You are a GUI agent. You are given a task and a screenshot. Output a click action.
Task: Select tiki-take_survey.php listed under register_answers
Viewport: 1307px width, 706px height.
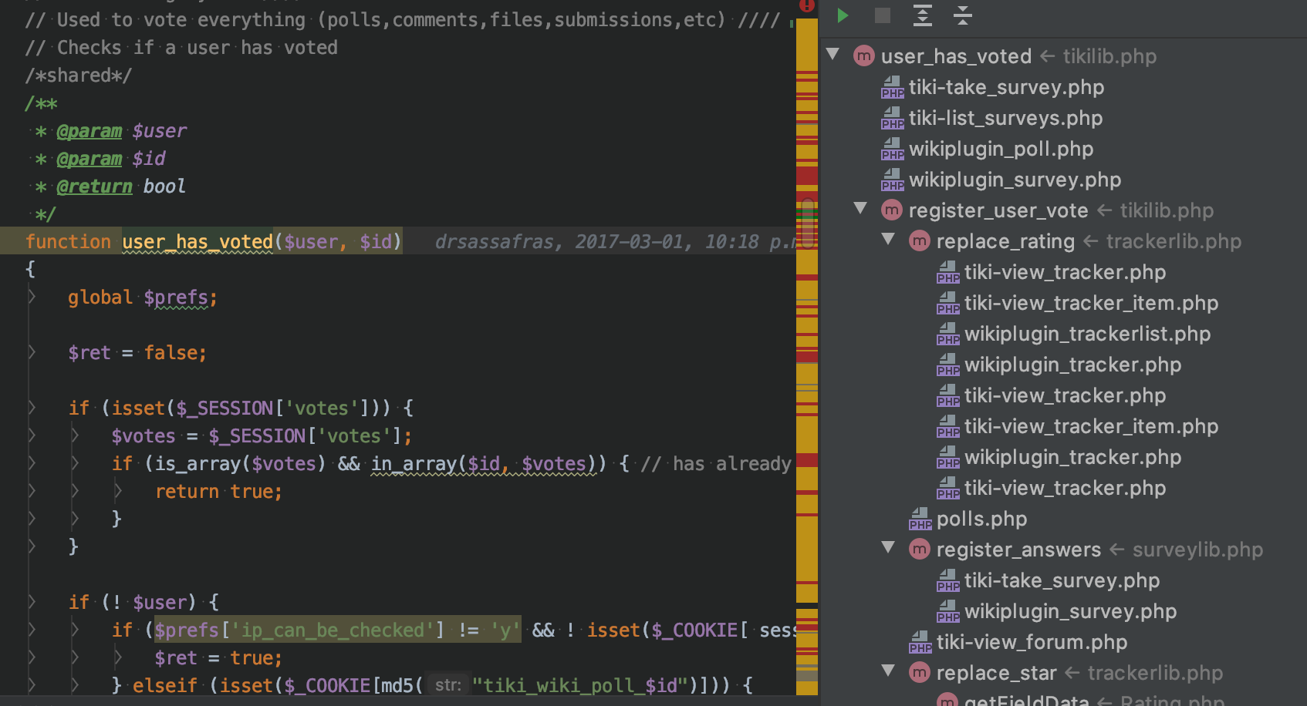(1062, 580)
